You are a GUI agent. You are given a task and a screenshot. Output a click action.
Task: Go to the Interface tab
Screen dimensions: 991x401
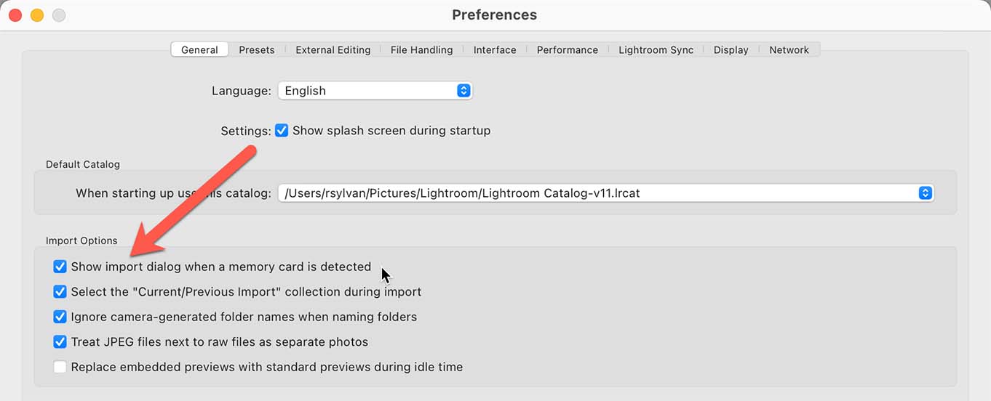pos(495,50)
